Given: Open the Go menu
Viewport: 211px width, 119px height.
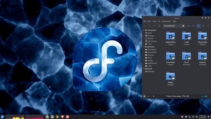Looking at the screenshot, I should coord(159,21).
